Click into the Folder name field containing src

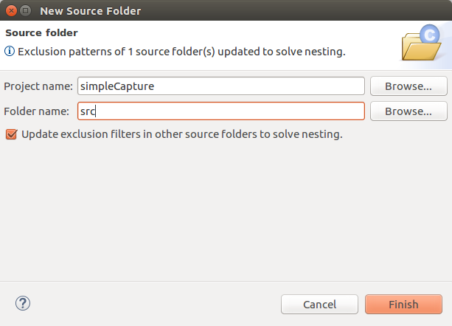pos(221,111)
